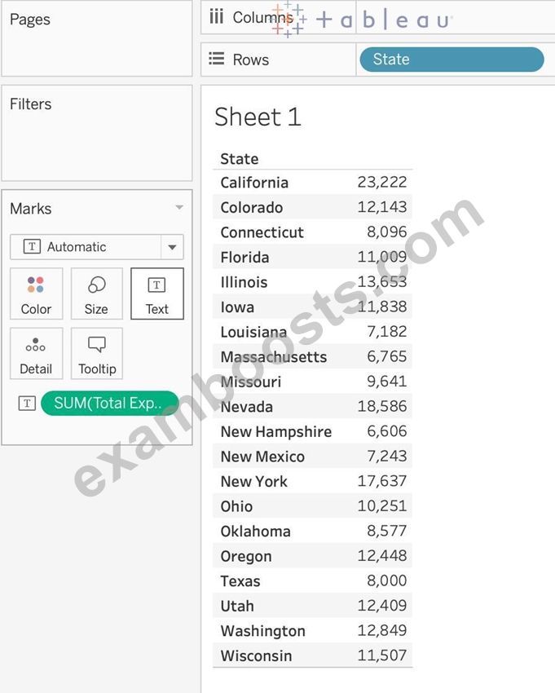Click the Columns shelf icon

click(x=217, y=17)
